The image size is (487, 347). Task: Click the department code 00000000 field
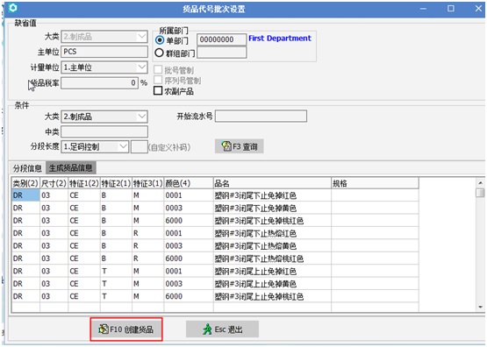[221, 39]
